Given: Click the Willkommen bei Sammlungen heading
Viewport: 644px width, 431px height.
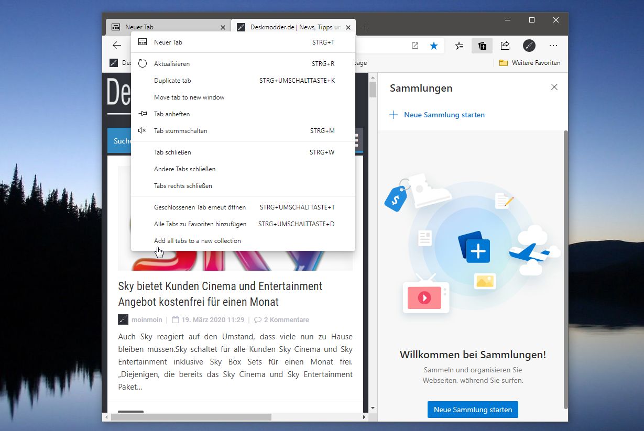Looking at the screenshot, I should tap(473, 355).
